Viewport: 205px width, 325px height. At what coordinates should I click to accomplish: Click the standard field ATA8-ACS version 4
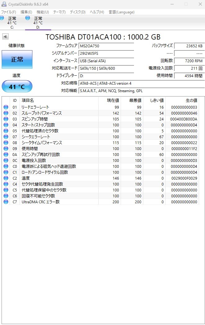(142, 83)
